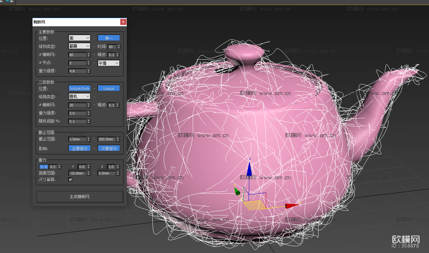Click the 重力强度 field showing 4.8
The height and width of the screenshot is (253, 429).
tap(77, 71)
